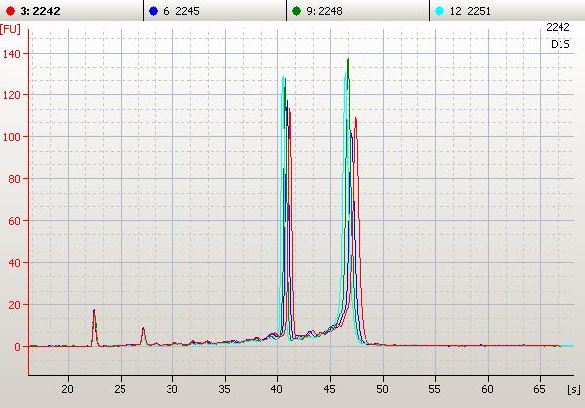
Task: Click the tallest green peak near 47 seconds
Action: coord(348,60)
